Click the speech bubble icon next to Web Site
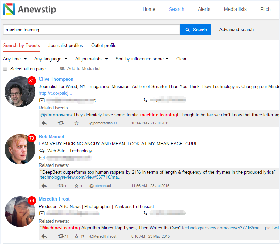This screenshot has width=280, height=244. pyautogui.click(x=42, y=151)
